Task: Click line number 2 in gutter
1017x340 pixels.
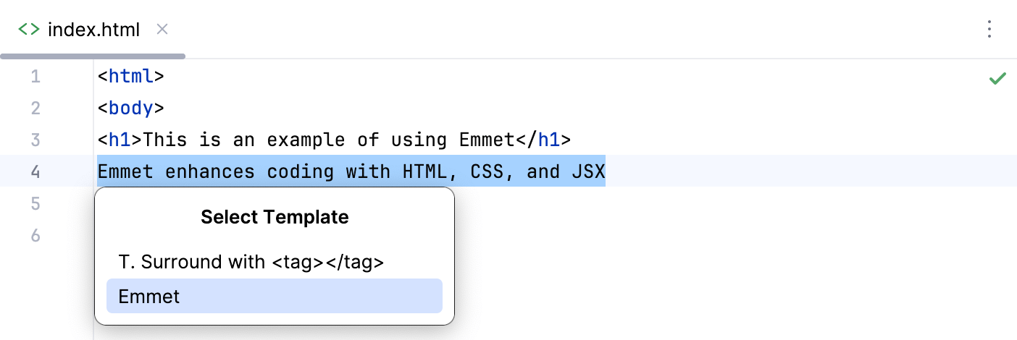Action: [x=35, y=109]
